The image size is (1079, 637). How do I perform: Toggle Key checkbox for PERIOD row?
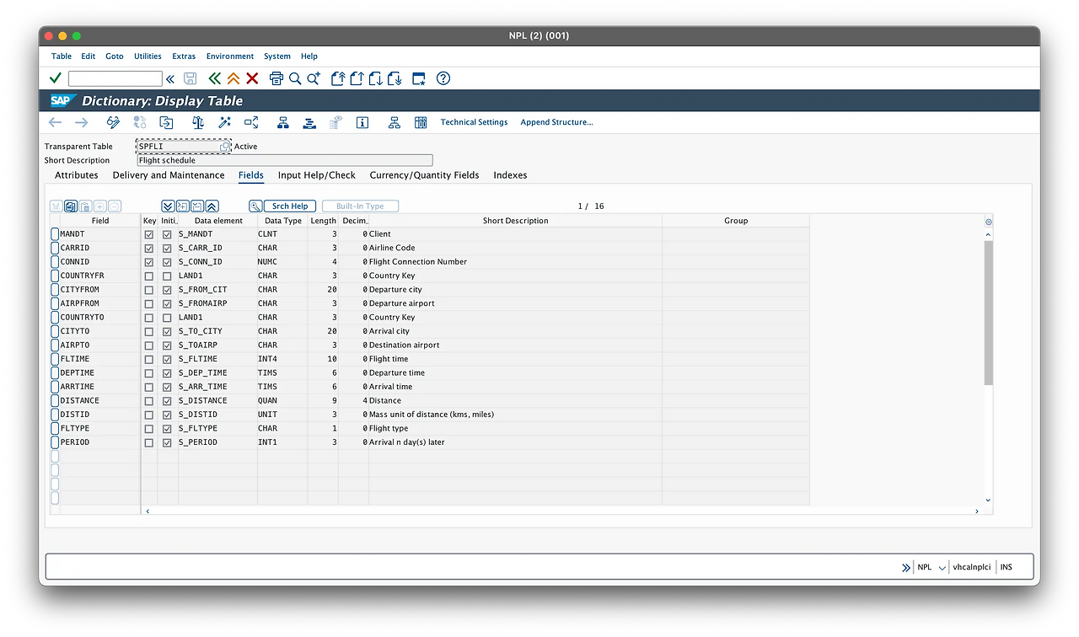click(149, 442)
